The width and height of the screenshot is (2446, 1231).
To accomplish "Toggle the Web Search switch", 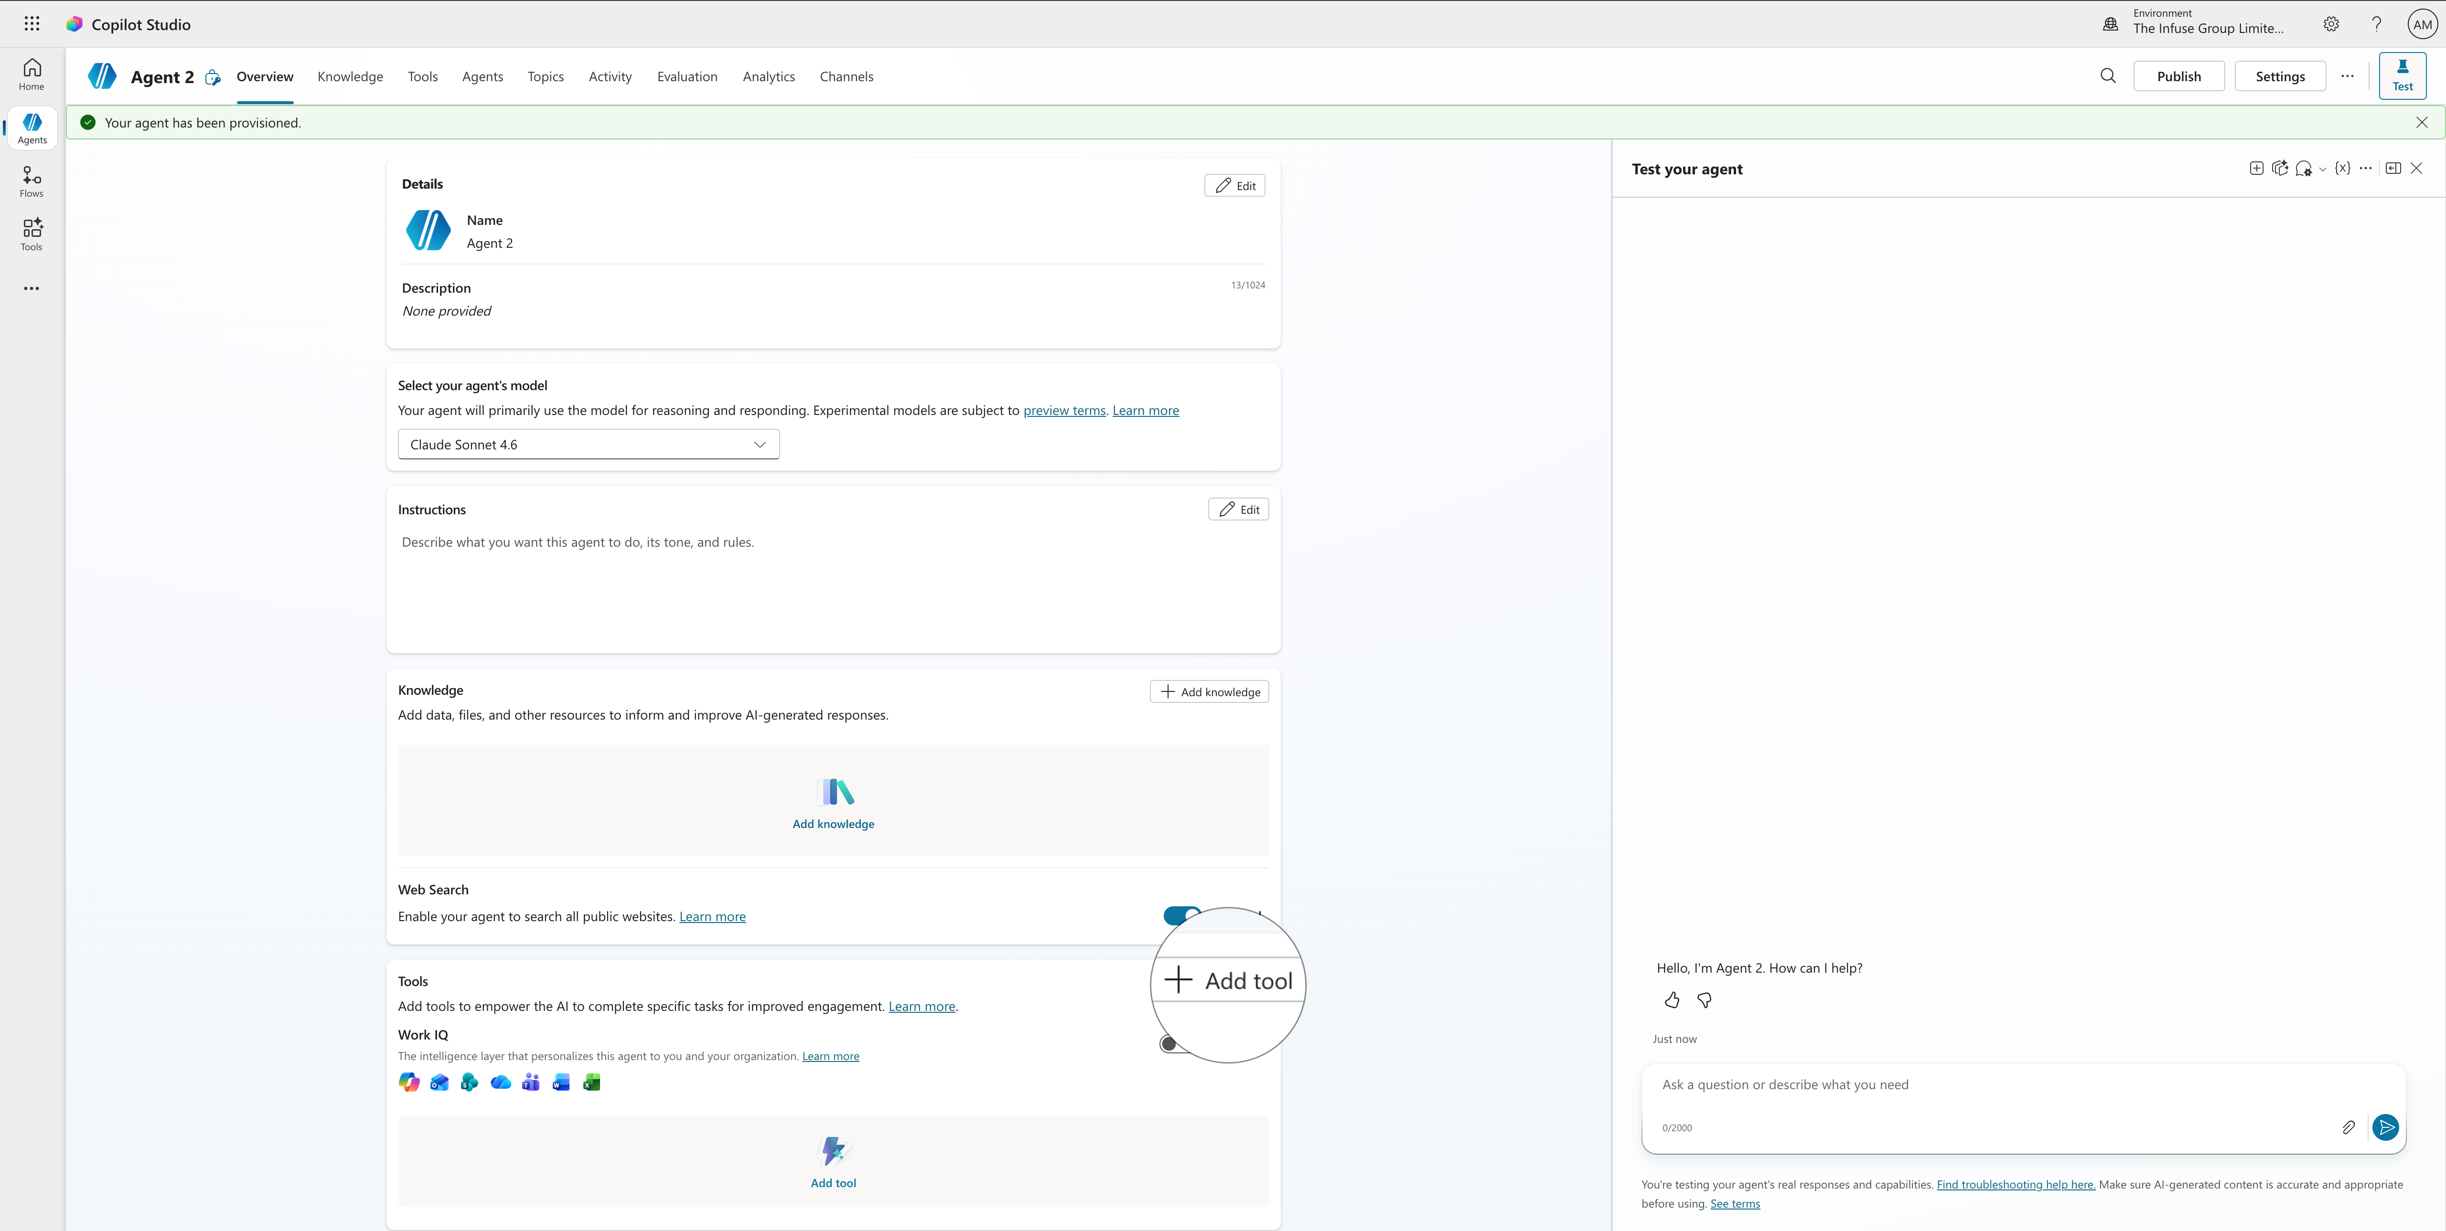I will click(x=1182, y=916).
